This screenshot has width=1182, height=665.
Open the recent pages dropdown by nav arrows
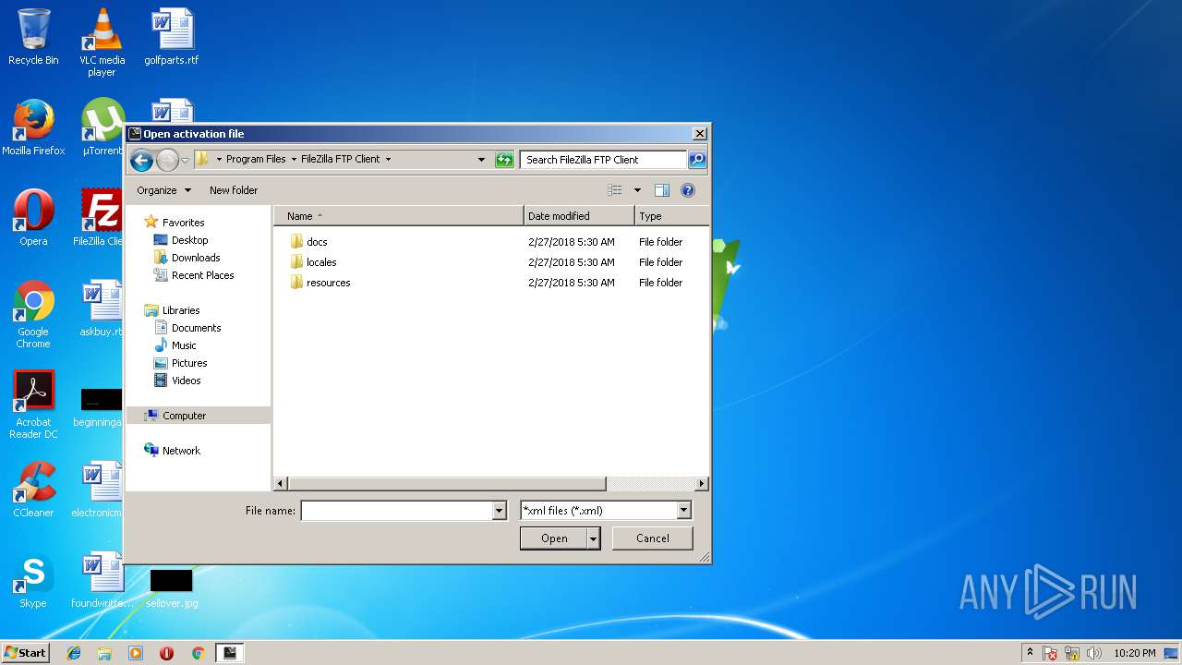tap(185, 160)
